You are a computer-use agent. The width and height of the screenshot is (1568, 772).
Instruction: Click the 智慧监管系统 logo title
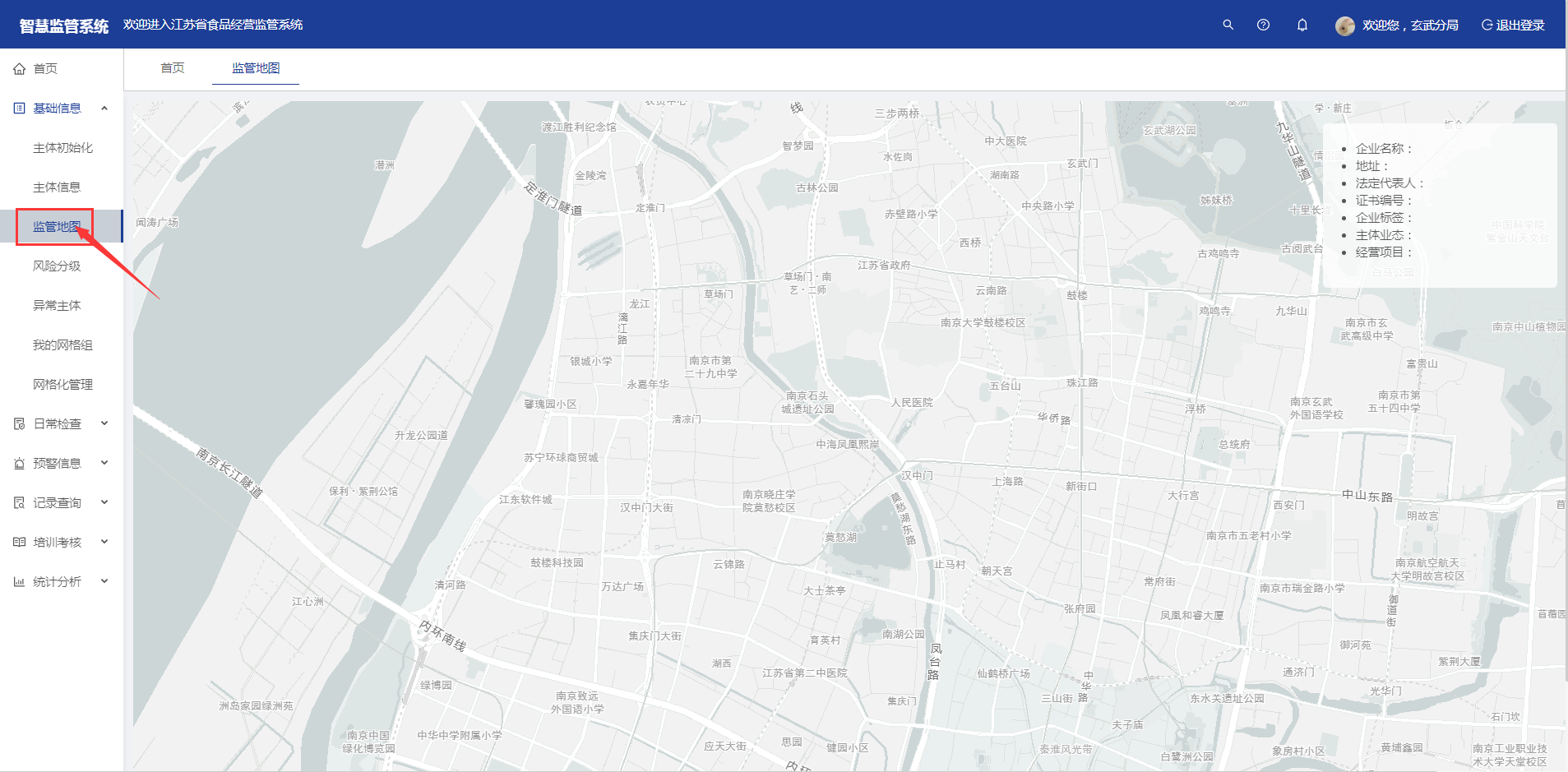coord(64,25)
